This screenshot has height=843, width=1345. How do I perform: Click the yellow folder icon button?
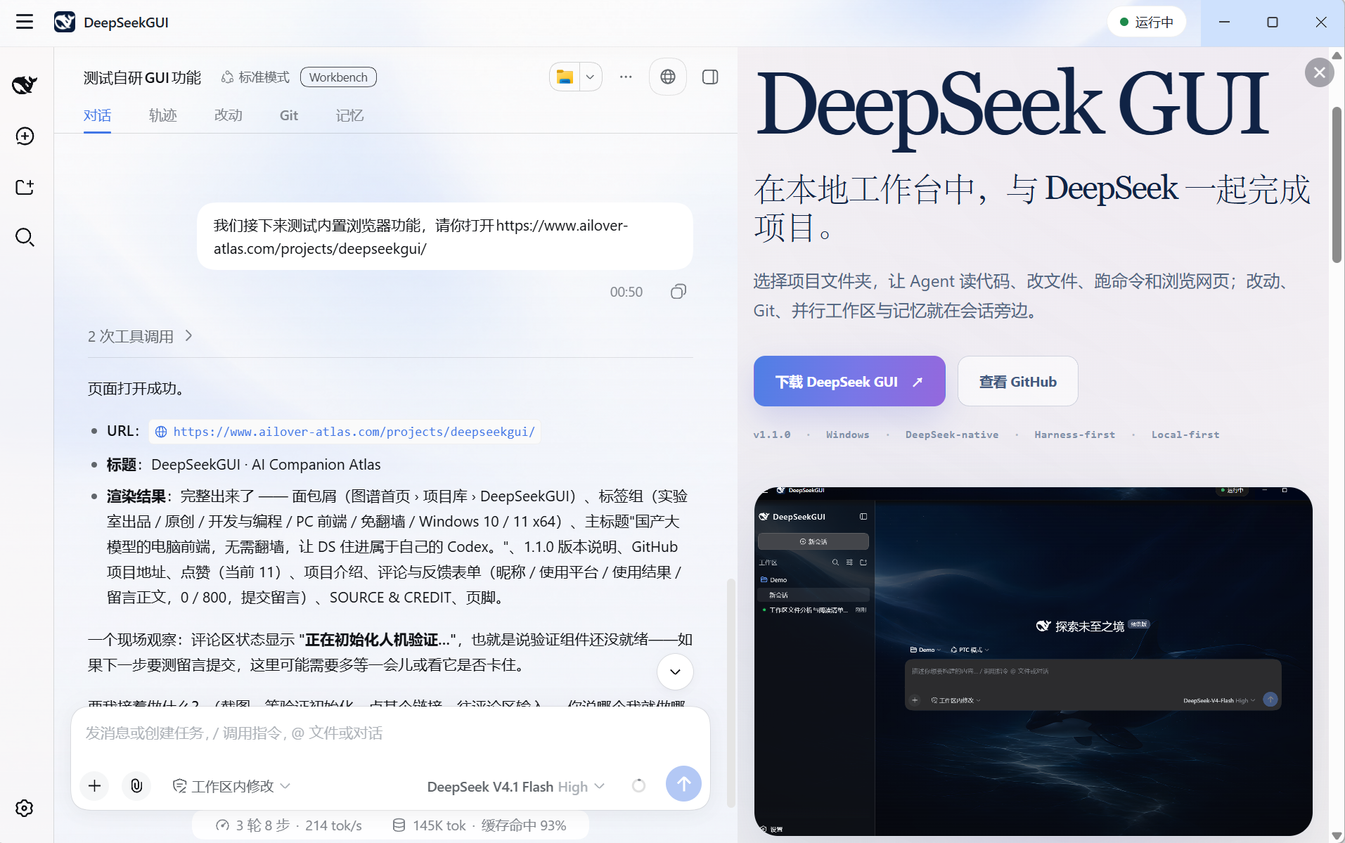pyautogui.click(x=565, y=77)
